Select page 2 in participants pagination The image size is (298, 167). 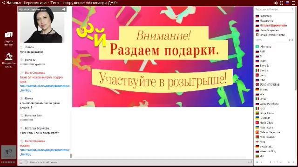coord(274,162)
